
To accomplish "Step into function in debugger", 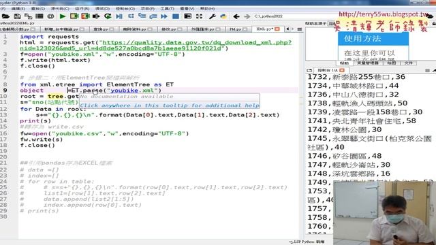I will coord(142,16).
